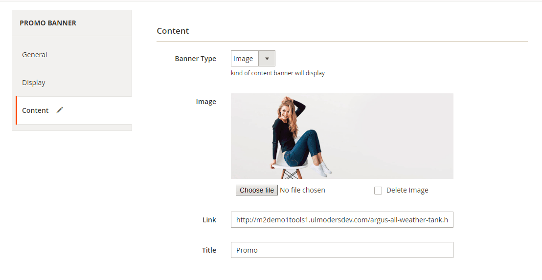Switch to the Display tab
The width and height of the screenshot is (542, 280).
coord(34,83)
